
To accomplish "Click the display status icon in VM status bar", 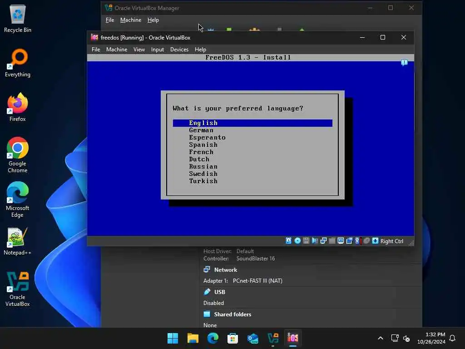I will click(x=341, y=241).
